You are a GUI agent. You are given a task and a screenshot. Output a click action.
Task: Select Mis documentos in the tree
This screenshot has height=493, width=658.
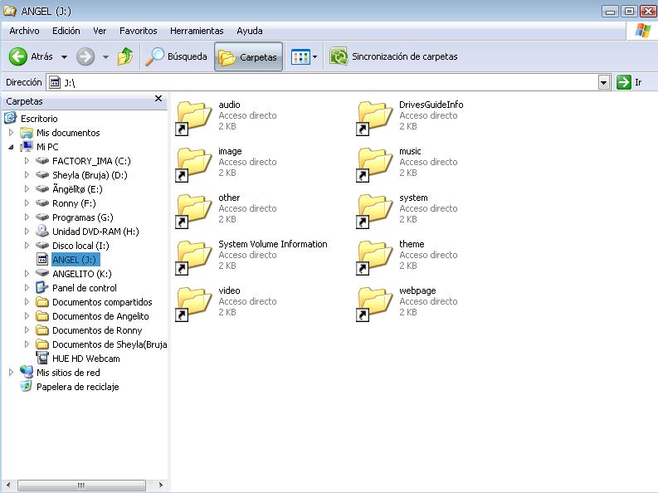tap(68, 133)
